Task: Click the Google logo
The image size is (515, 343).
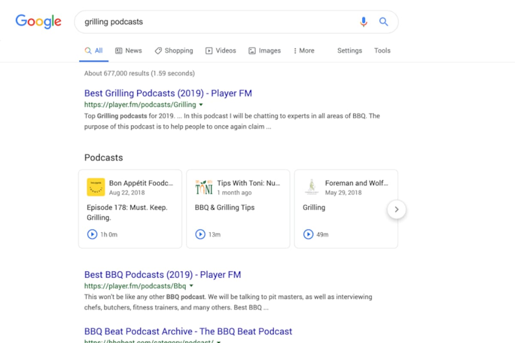Action: (x=38, y=21)
